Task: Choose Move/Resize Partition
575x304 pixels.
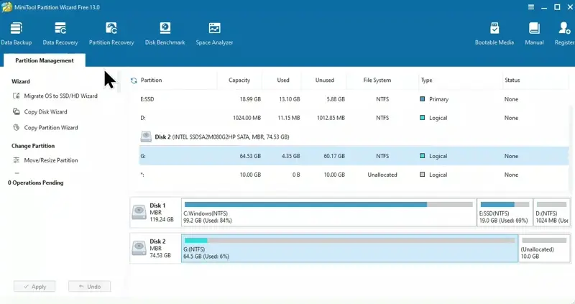Action: point(51,160)
